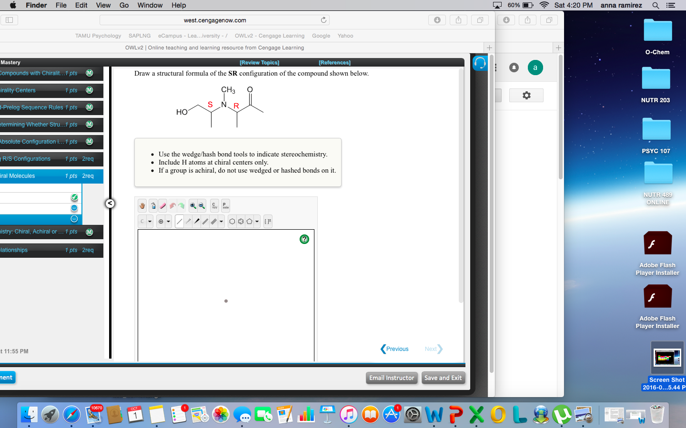This screenshot has width=686, height=428.
Task: Select the empty status circle on highlighted row
Action: [x=75, y=219]
